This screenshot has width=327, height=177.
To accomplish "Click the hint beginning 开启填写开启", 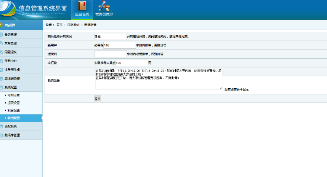I will tap(158, 37).
